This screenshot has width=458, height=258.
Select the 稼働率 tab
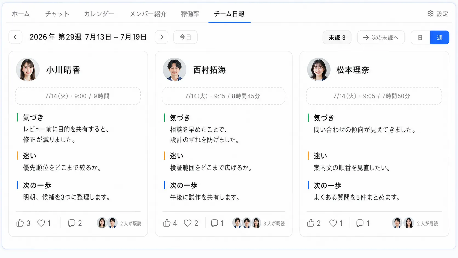(x=190, y=14)
